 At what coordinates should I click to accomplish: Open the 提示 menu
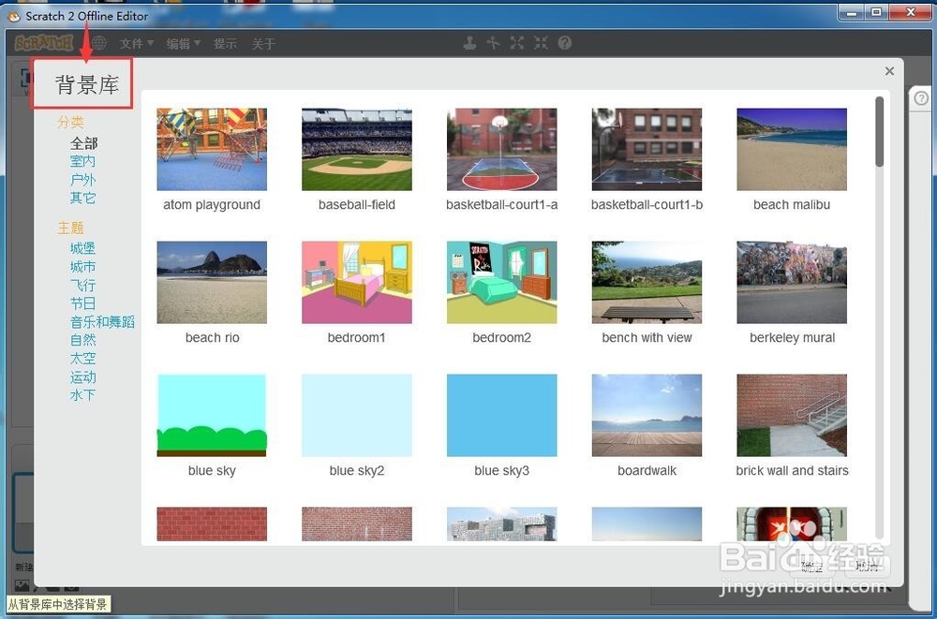[225, 44]
